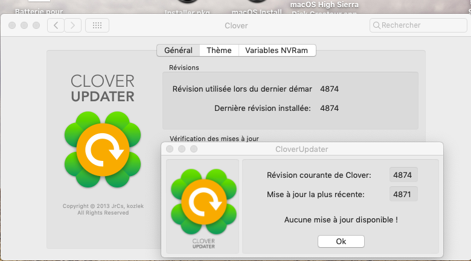Close the Clover preferences window
The image size is (471, 261).
pyautogui.click(x=12, y=25)
